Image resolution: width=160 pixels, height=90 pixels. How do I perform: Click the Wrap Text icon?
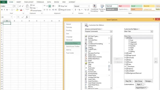click(59, 6)
